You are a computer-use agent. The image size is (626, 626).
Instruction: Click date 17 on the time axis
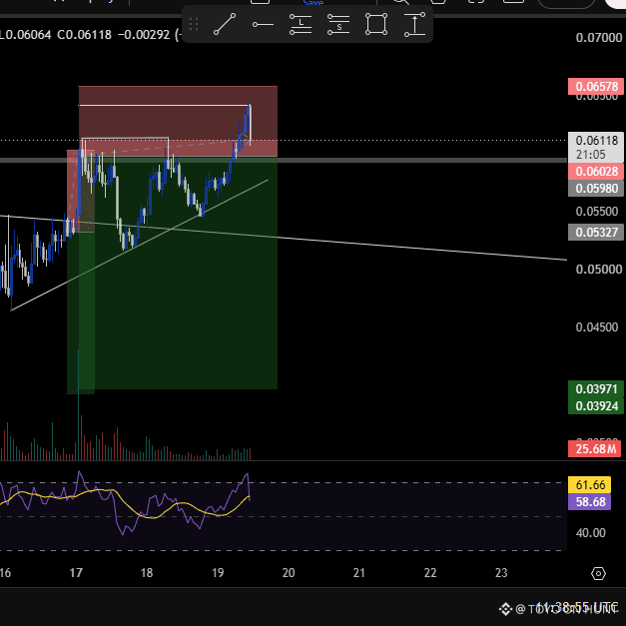point(76,573)
